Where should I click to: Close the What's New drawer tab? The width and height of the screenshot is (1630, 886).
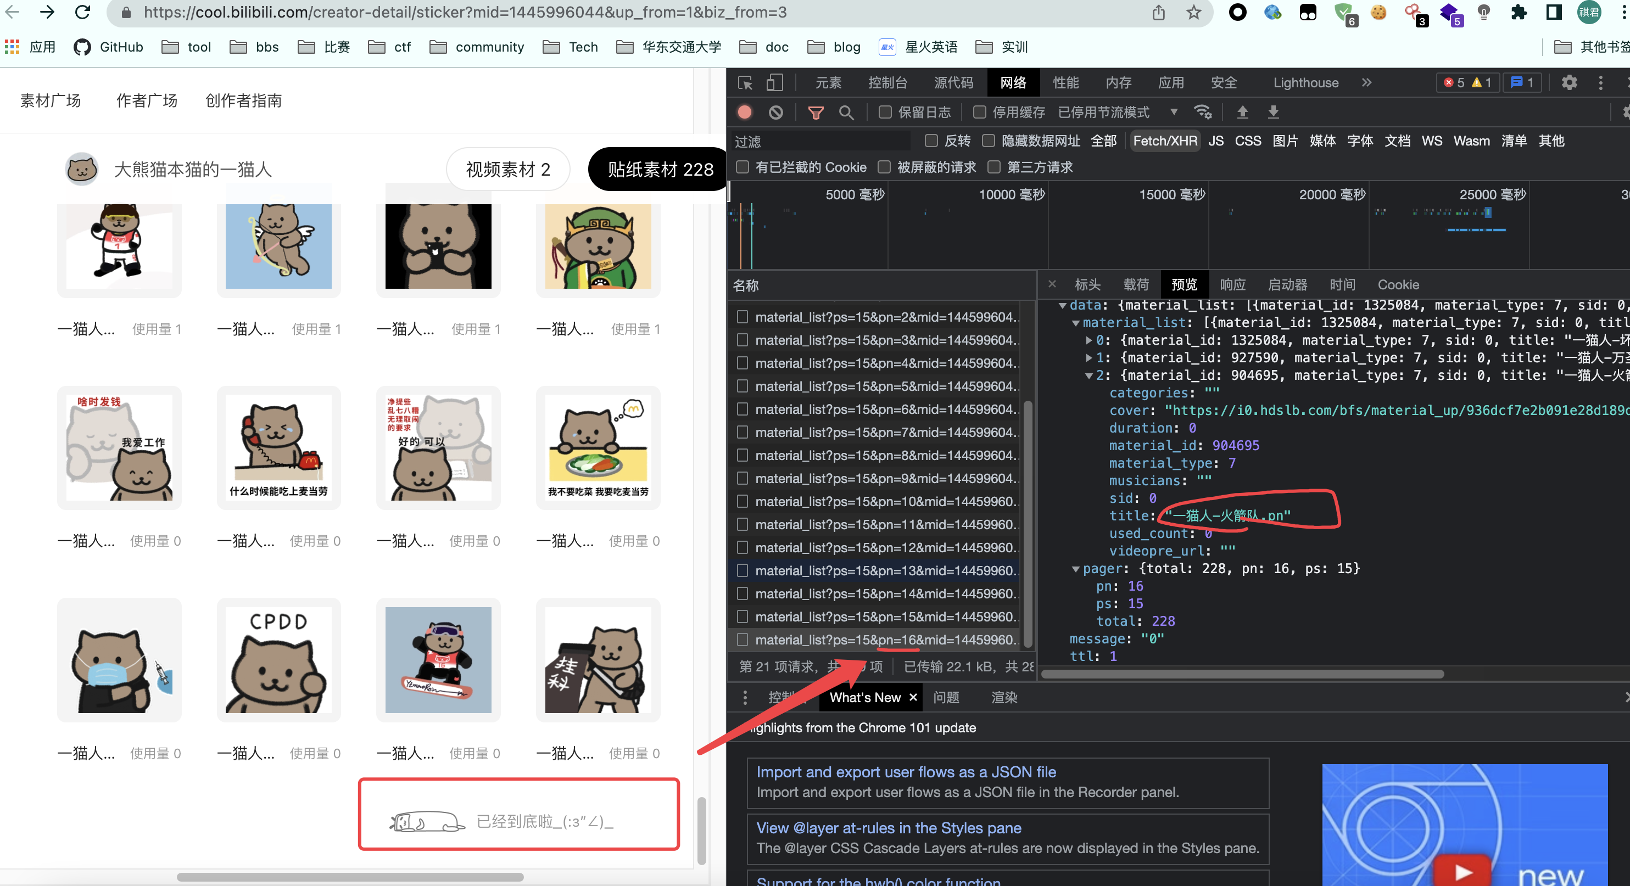point(913,697)
